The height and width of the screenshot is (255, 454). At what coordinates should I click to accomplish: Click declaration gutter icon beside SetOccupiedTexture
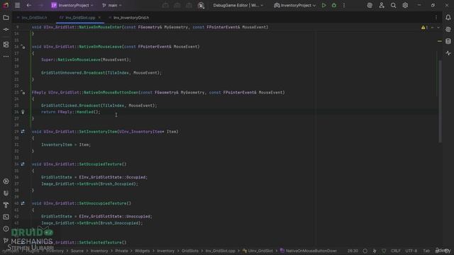tap(23, 164)
